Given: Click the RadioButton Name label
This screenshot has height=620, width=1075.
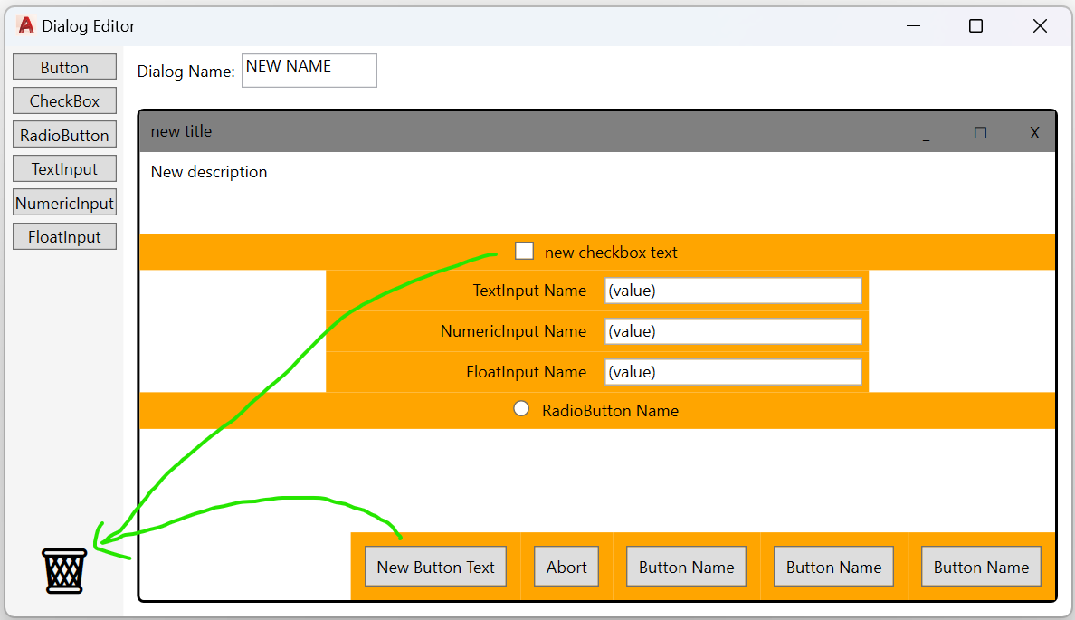Looking at the screenshot, I should [610, 411].
